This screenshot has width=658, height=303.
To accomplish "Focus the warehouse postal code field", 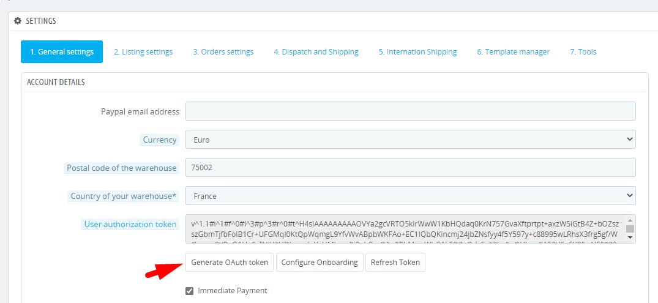I will click(410, 168).
